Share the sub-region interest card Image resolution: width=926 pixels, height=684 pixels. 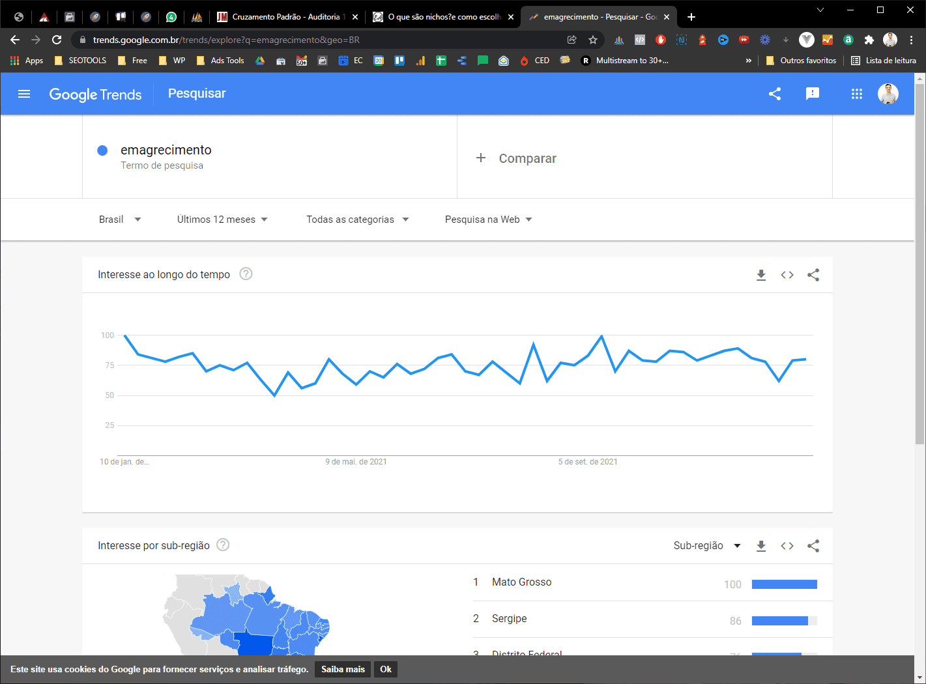(813, 546)
